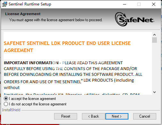Click the grayed-out maximize window button
The image size is (162, 125).
pos(139,4)
